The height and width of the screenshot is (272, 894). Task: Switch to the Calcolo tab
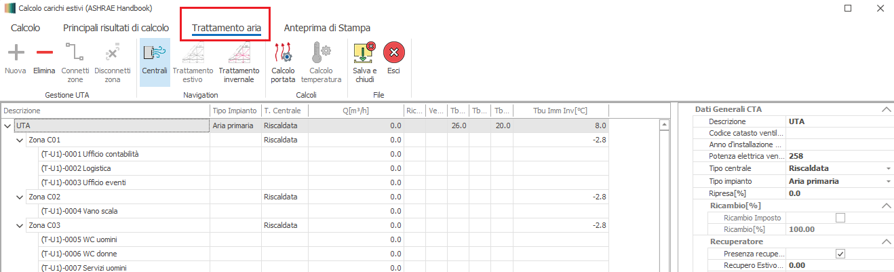click(x=26, y=28)
